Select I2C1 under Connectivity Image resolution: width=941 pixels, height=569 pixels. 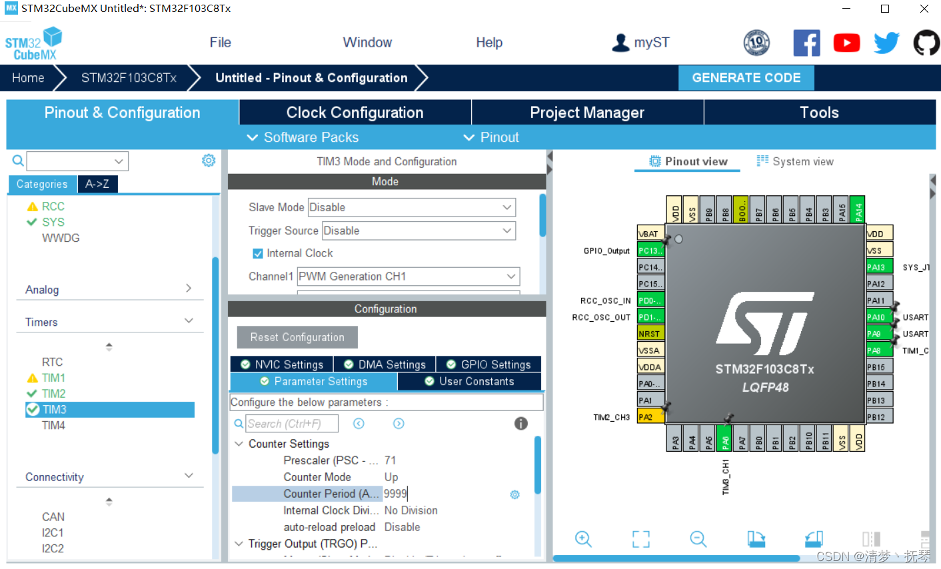pyautogui.click(x=53, y=533)
